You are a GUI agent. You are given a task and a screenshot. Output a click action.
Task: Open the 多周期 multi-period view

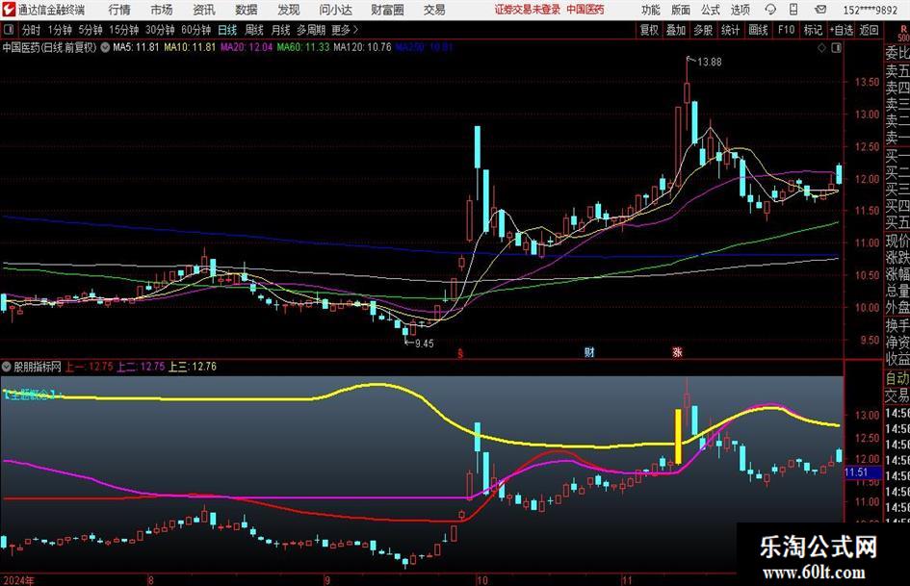point(311,30)
